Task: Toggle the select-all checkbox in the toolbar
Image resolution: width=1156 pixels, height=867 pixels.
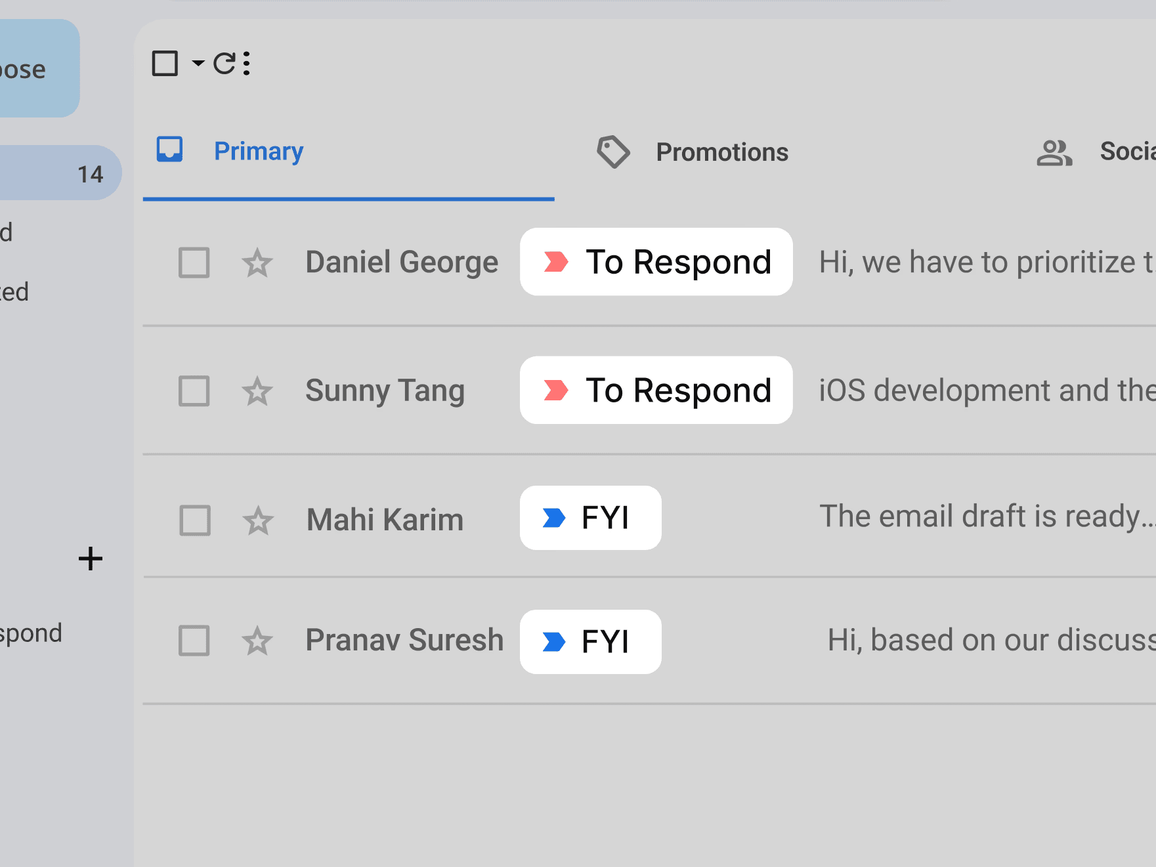Action: 165,64
